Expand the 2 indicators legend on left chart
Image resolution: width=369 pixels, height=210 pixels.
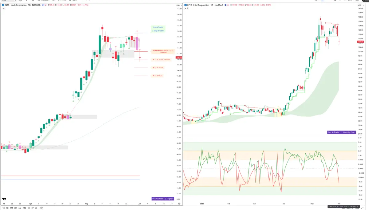4,8
